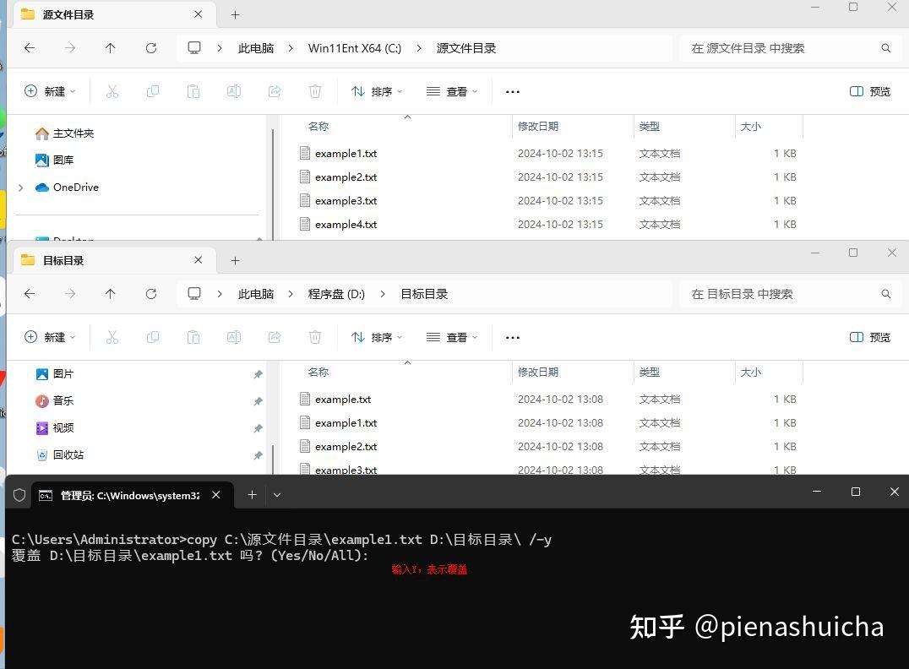Click Rename icon in 源文件目录 window toolbar
This screenshot has height=669, width=909.
(234, 91)
